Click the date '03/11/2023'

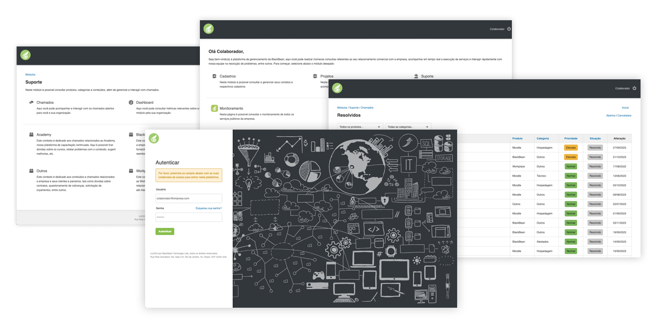tap(620, 223)
